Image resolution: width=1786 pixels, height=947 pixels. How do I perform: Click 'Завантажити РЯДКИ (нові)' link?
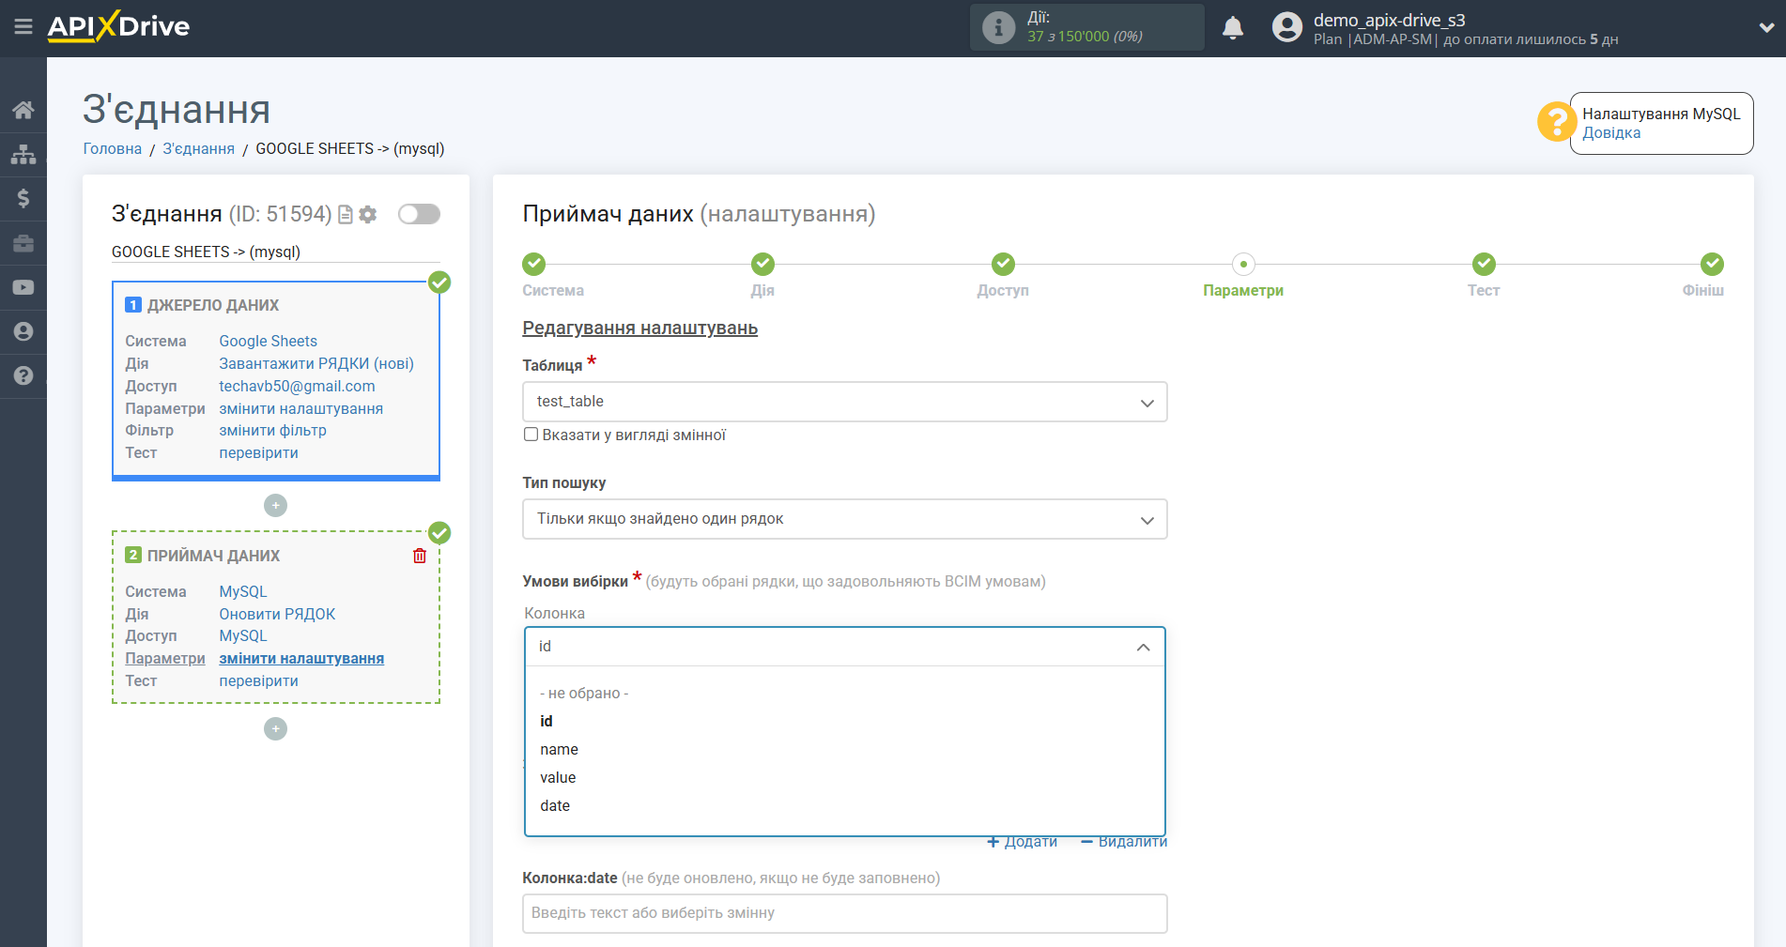point(316,364)
